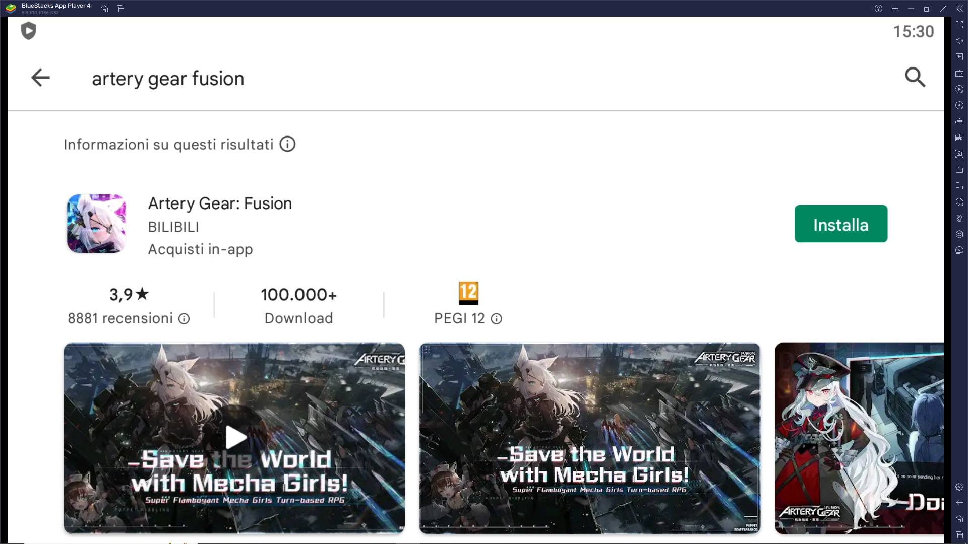Viewport: 968px width, 544px height.
Task: Click the home icon in BlueStacks title bar
Action: coord(104,9)
